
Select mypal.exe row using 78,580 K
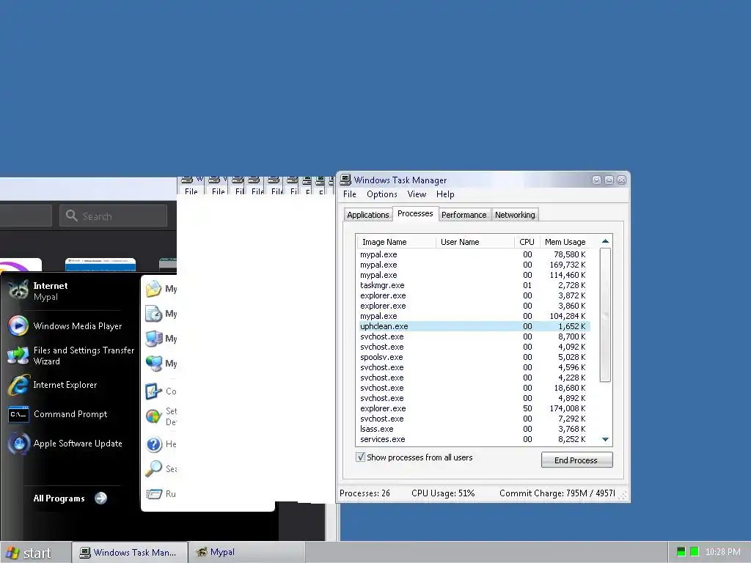point(475,254)
